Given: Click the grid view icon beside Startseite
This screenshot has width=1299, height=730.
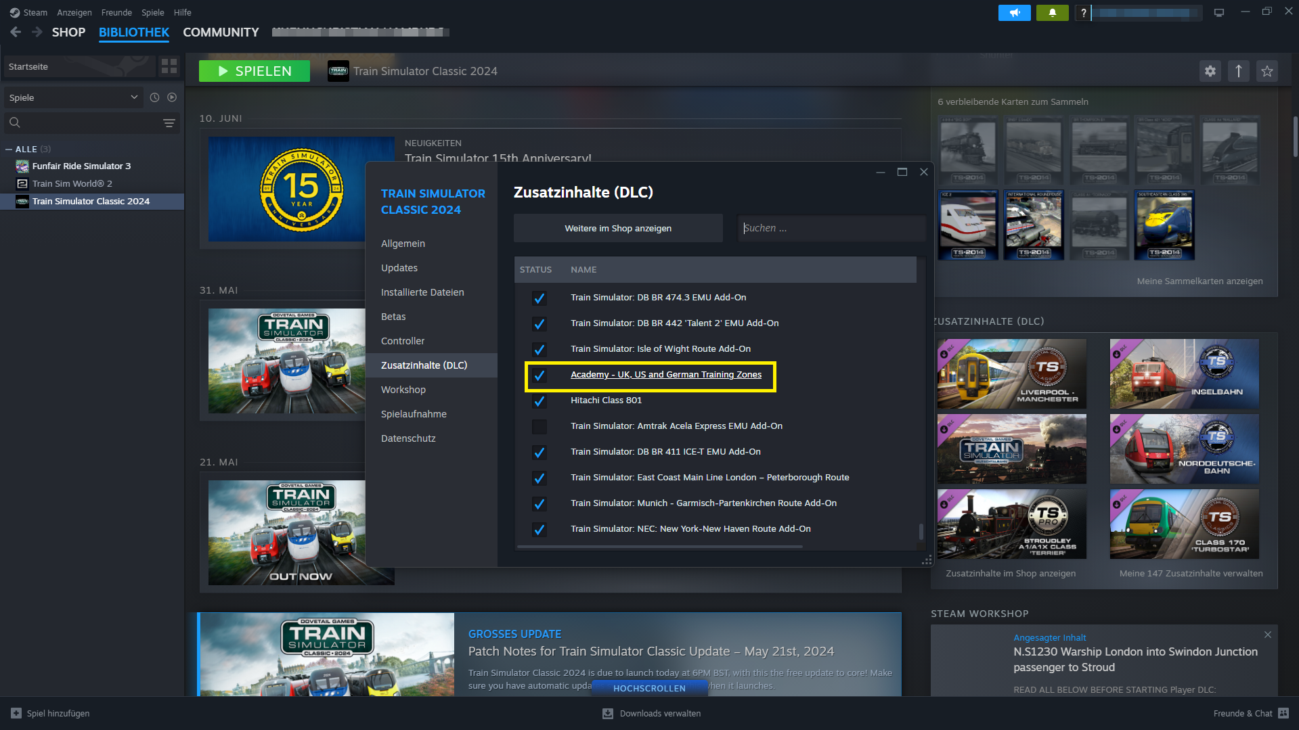Looking at the screenshot, I should coord(169,66).
